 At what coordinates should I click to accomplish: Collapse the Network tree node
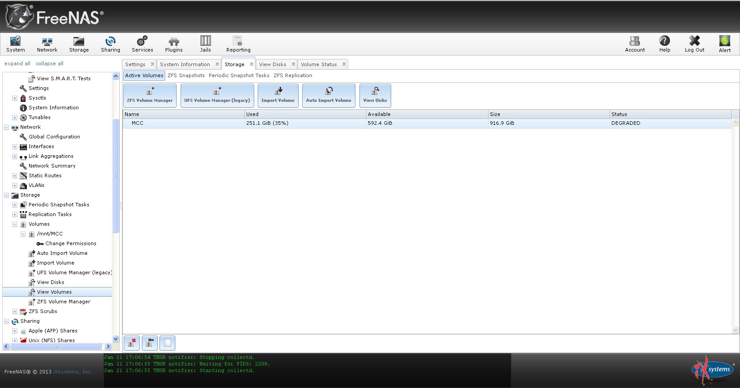point(6,127)
